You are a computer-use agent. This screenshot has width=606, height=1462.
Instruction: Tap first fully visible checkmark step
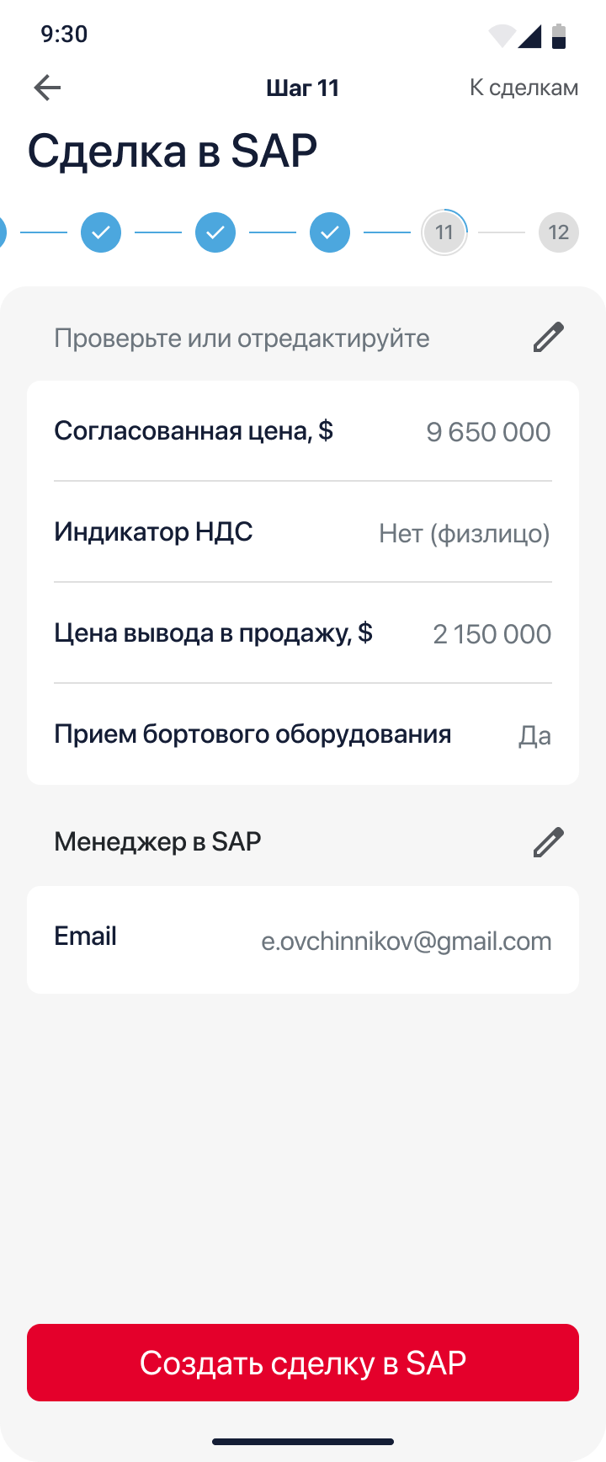point(101,232)
